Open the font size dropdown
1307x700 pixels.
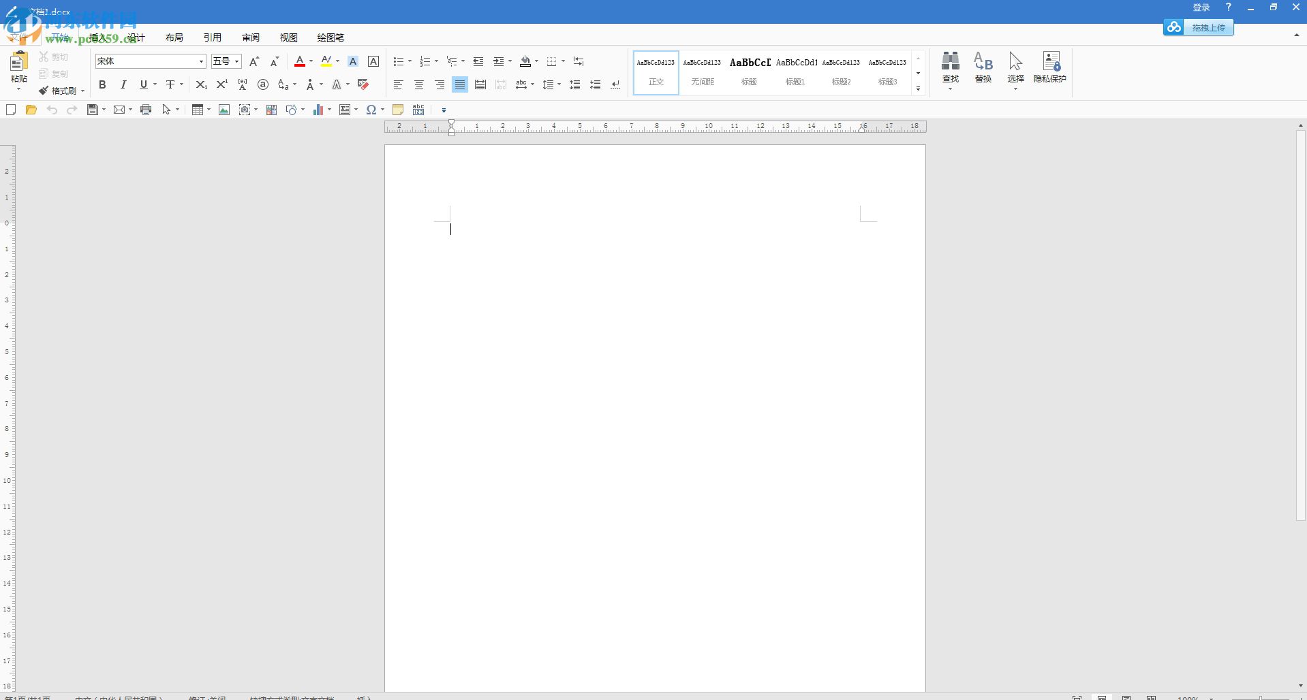coord(236,61)
